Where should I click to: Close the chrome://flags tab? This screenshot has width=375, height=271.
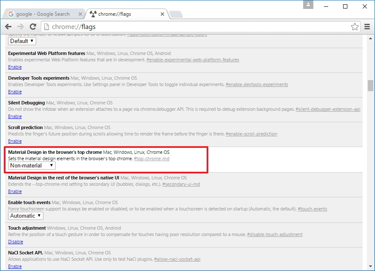coord(162,14)
